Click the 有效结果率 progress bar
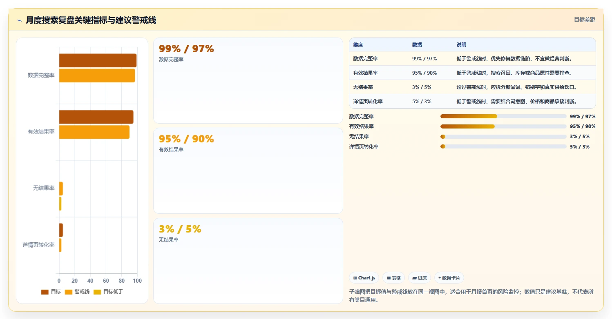The image size is (612, 319). 503,126
